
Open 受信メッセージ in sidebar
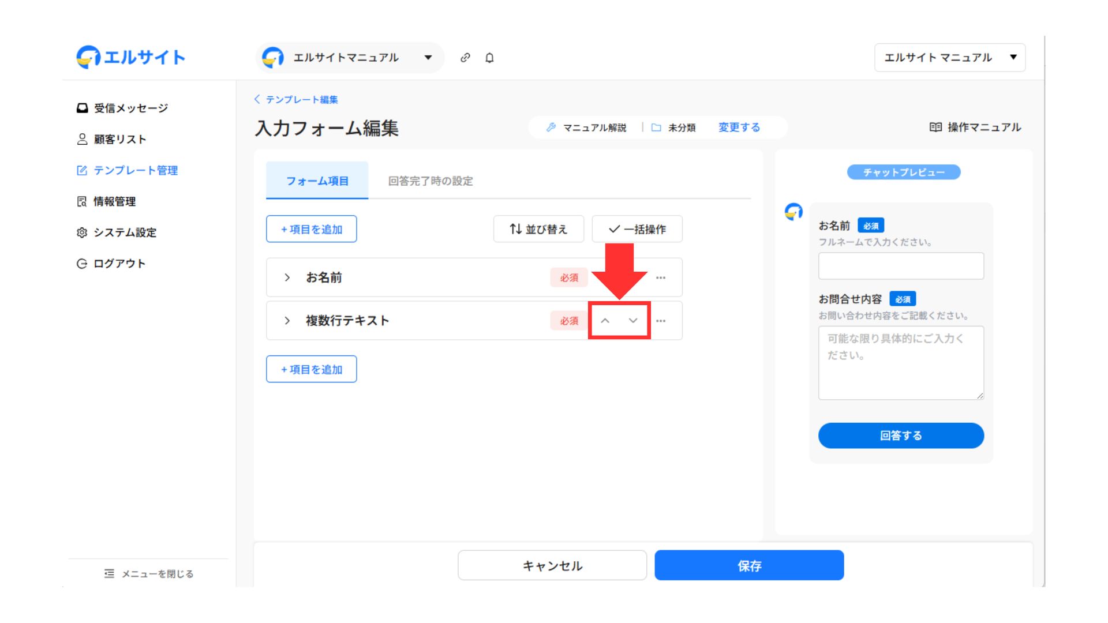click(130, 108)
